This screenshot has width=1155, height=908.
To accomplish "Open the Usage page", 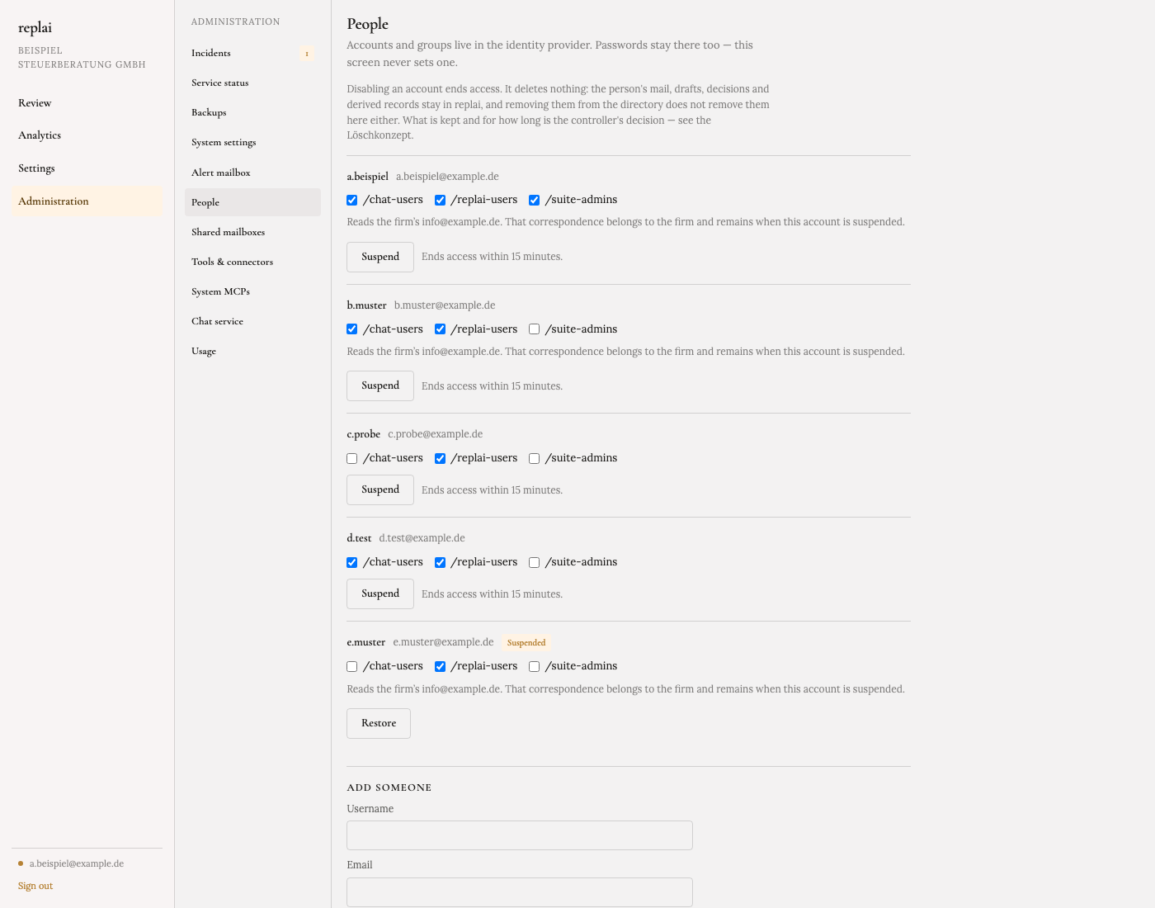I will point(252,351).
